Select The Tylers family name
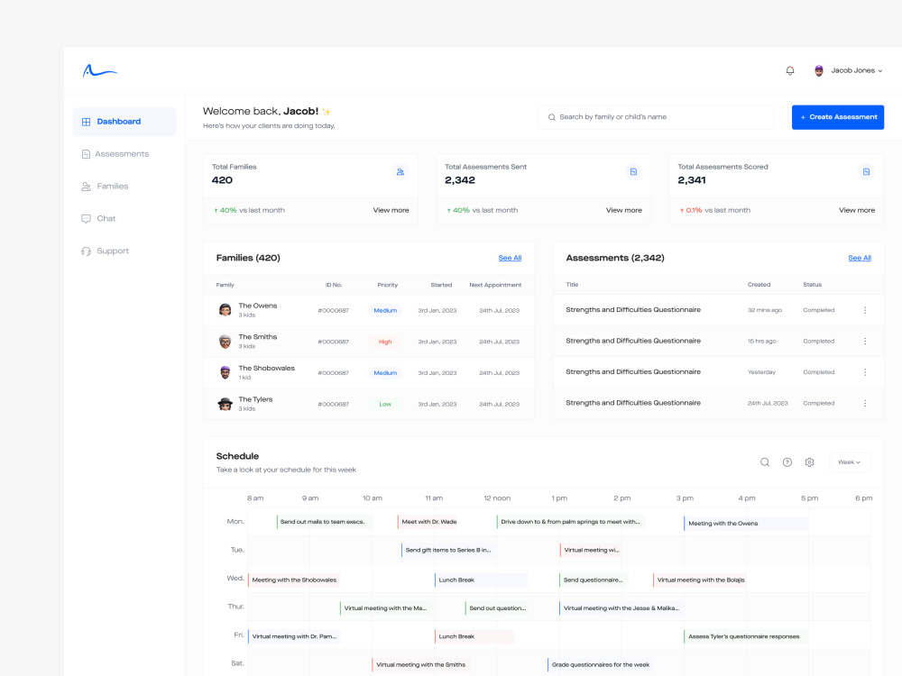 point(255,399)
